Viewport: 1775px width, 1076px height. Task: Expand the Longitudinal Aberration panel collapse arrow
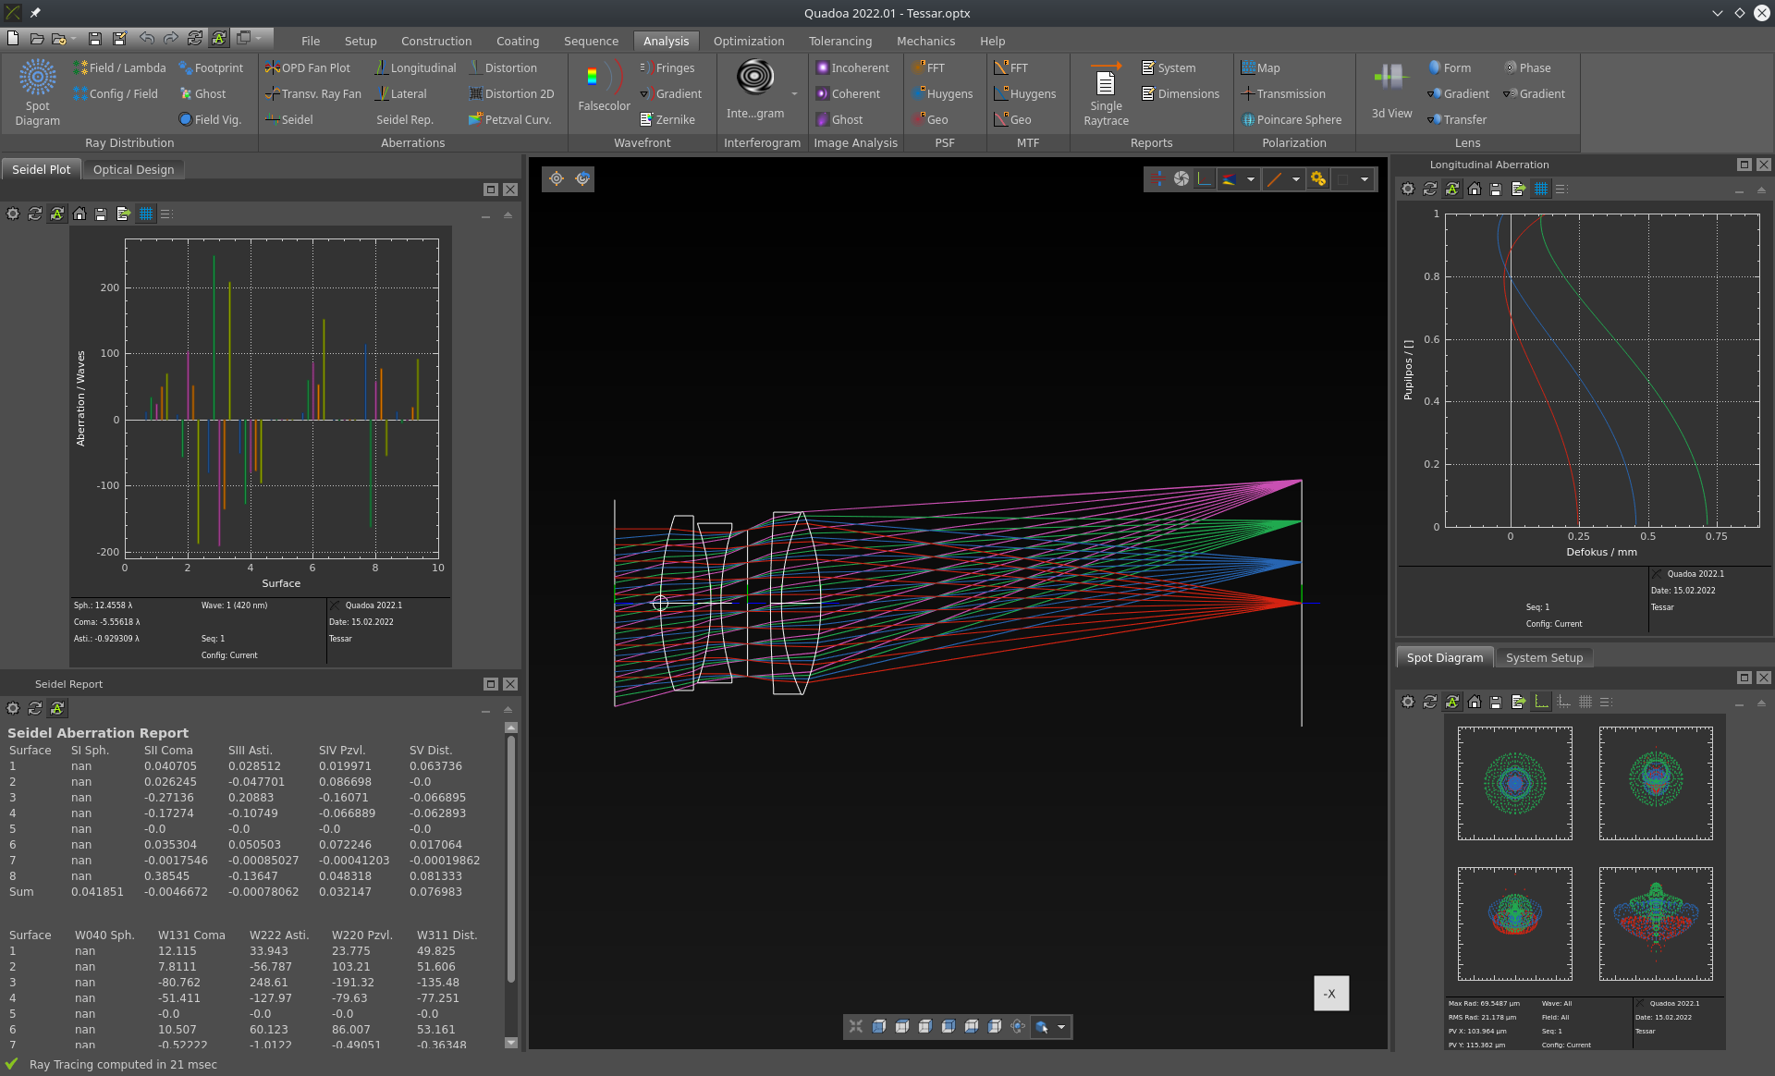(x=1761, y=190)
